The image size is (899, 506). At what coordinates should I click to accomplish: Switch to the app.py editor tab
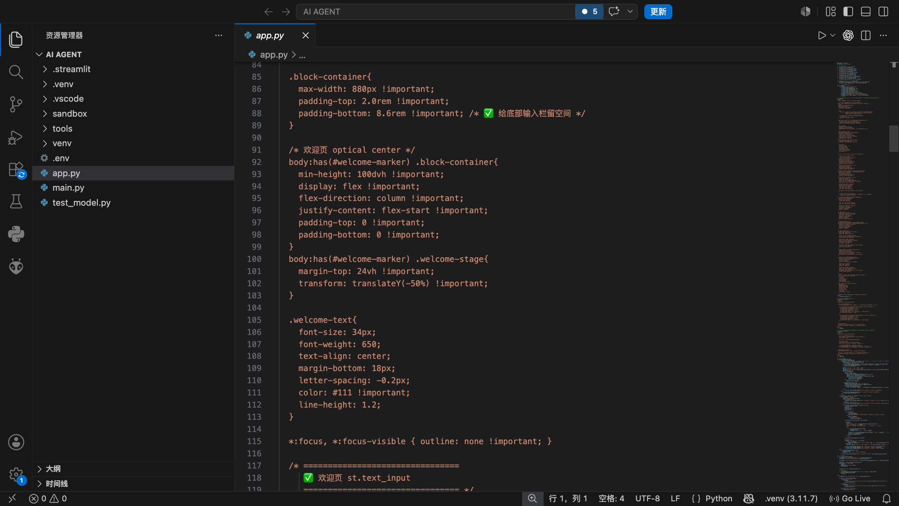pyautogui.click(x=270, y=36)
